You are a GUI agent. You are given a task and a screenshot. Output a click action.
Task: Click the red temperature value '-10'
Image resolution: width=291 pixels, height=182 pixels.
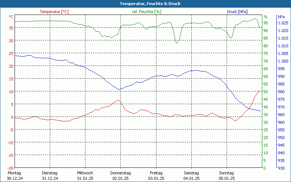point(11,143)
